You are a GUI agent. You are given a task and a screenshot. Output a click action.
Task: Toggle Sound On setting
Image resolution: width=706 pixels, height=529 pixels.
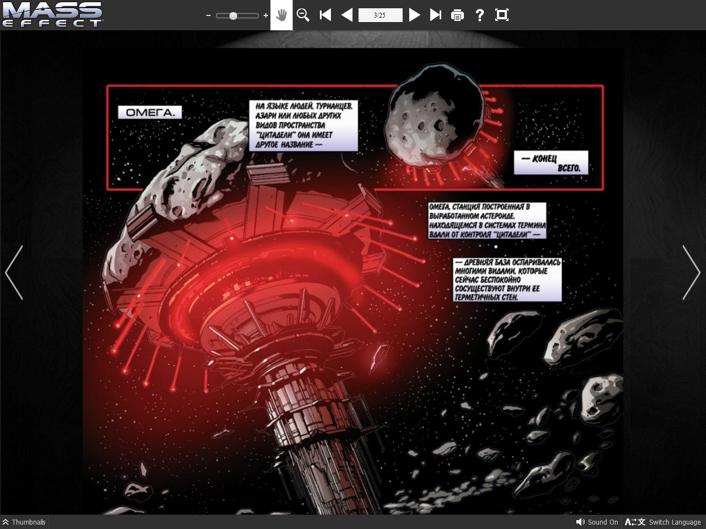coord(597,522)
